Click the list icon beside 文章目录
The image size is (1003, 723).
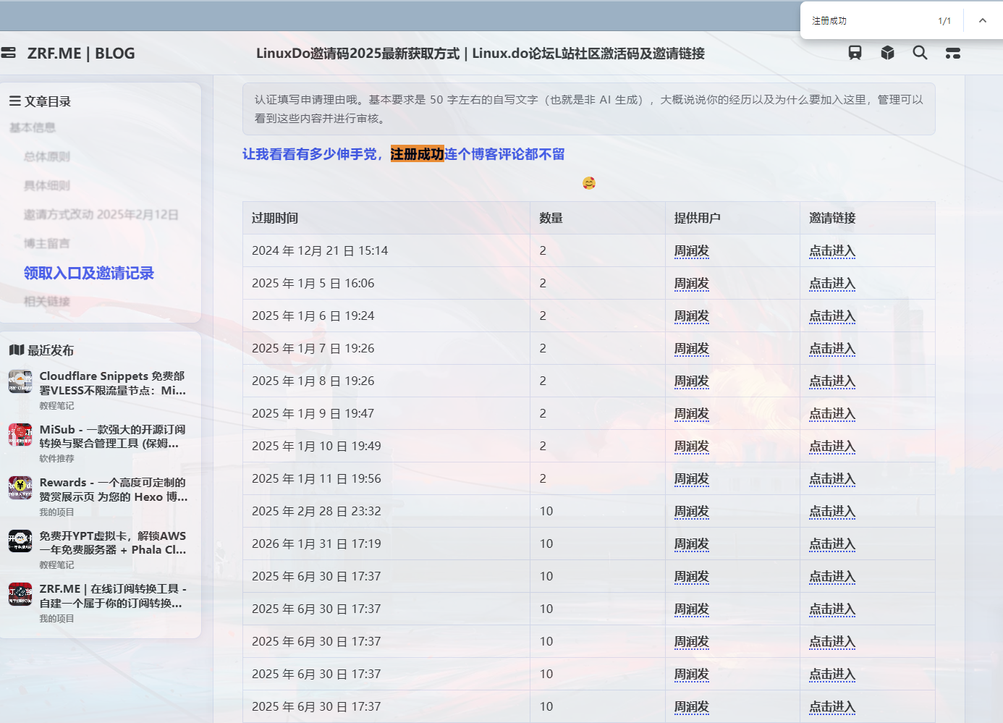click(x=14, y=101)
